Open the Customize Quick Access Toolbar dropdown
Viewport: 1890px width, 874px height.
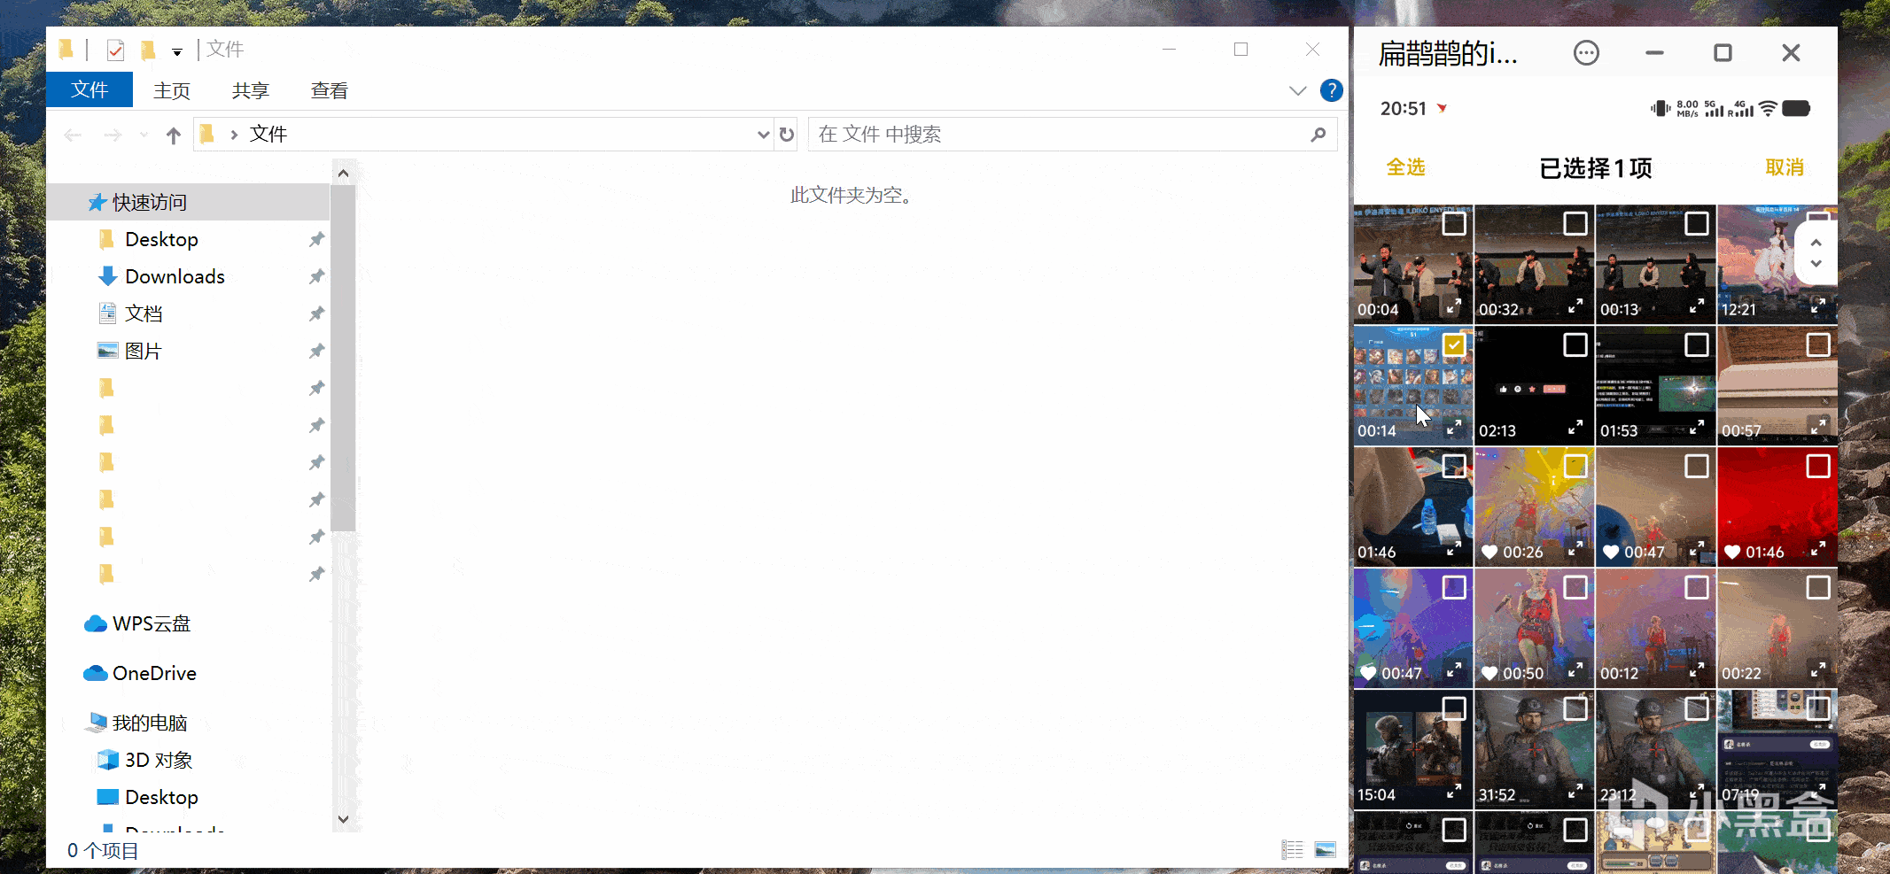(177, 52)
